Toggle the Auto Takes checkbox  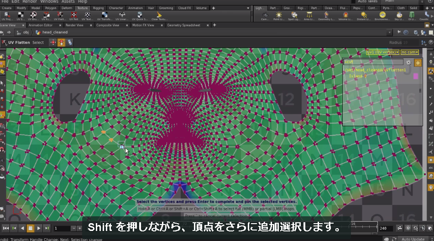coord(353,1)
